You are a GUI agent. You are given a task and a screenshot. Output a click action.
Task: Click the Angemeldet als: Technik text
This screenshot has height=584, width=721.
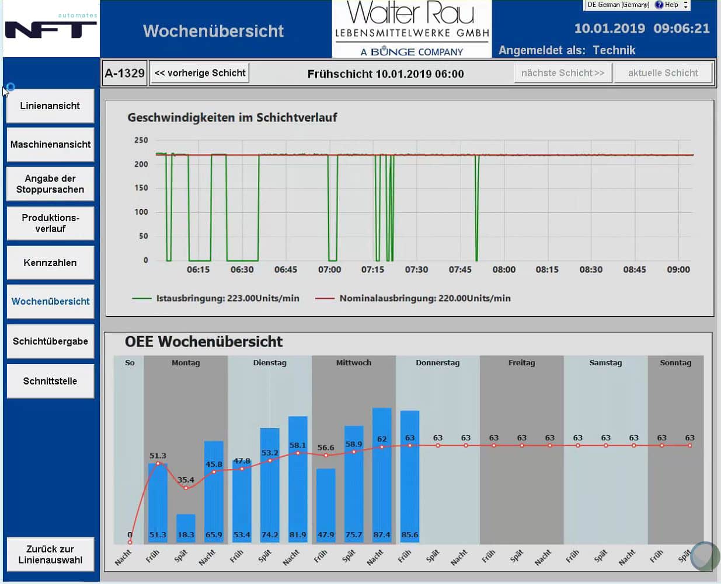[567, 50]
